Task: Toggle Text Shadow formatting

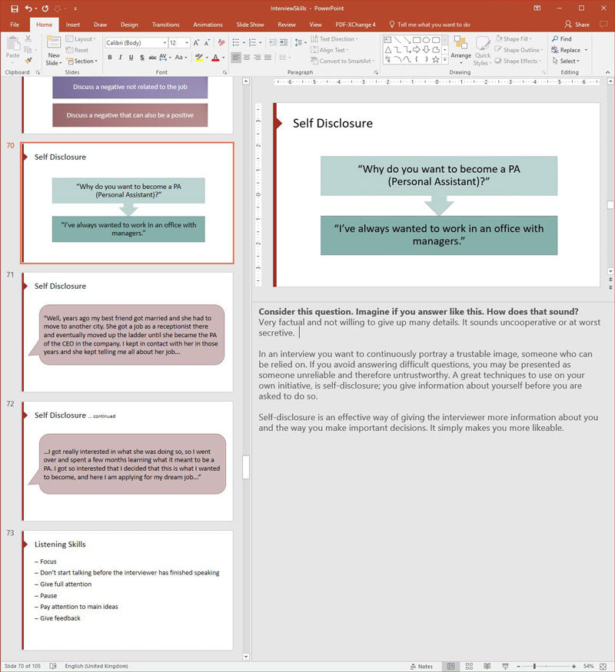Action: (141, 57)
